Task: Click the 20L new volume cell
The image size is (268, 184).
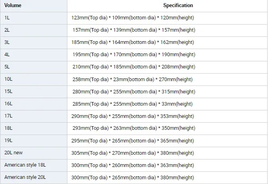Action: coord(14,153)
